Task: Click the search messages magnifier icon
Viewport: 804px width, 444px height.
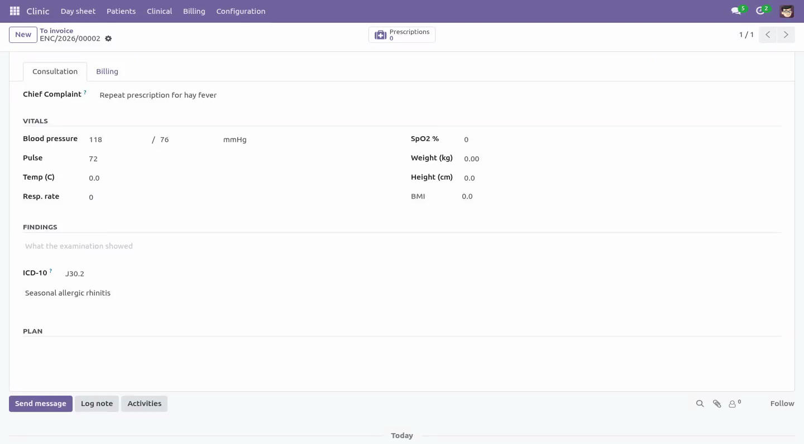Action: tap(700, 403)
